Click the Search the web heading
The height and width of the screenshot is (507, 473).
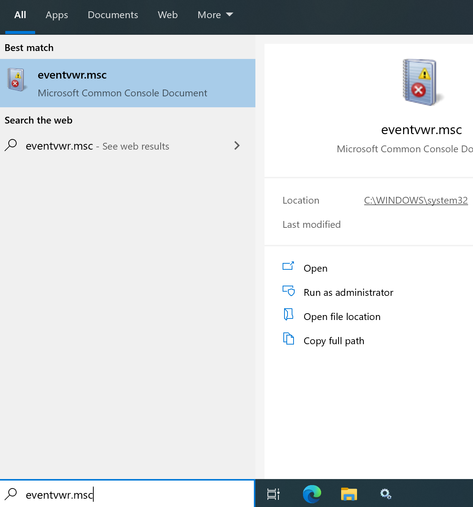point(39,120)
